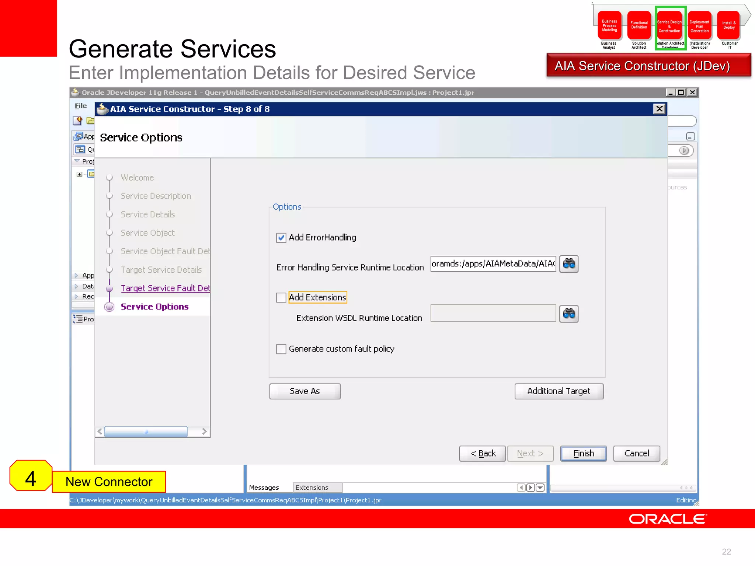Switch to the Messages tab
This screenshot has height=566, width=755.
click(x=264, y=488)
